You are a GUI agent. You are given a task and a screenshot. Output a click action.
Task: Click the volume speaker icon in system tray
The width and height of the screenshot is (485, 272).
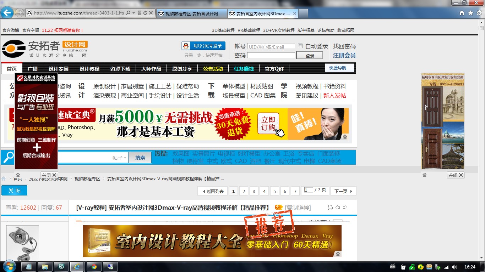point(454,267)
